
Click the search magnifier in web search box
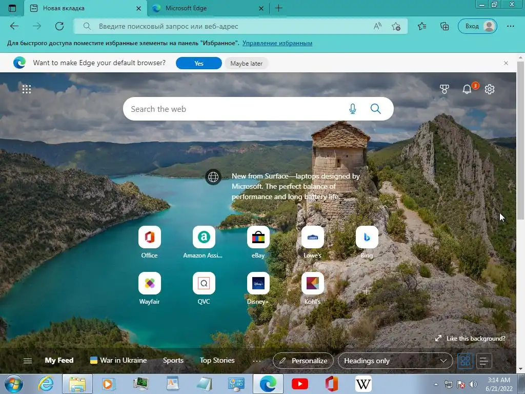376,109
